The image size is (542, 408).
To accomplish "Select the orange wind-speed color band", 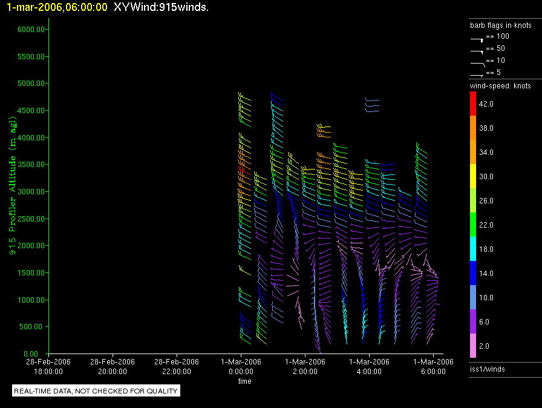I will [x=474, y=128].
